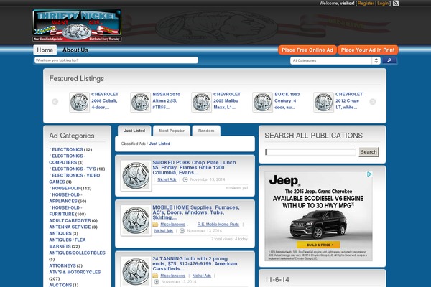Open the Buick 1993 Century listing title
431x287 pixels.
(287, 100)
